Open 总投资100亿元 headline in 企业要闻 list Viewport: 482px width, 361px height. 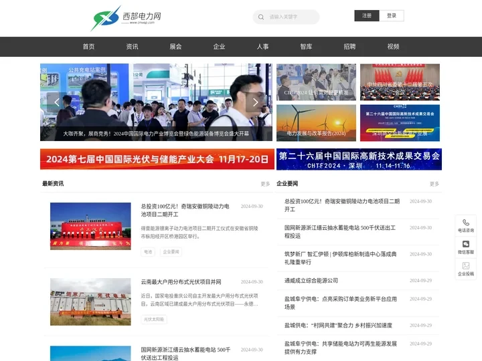tap(342, 205)
